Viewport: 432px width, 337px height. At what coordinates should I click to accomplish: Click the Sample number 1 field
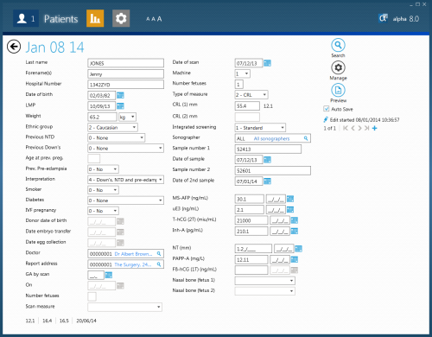[268, 149]
